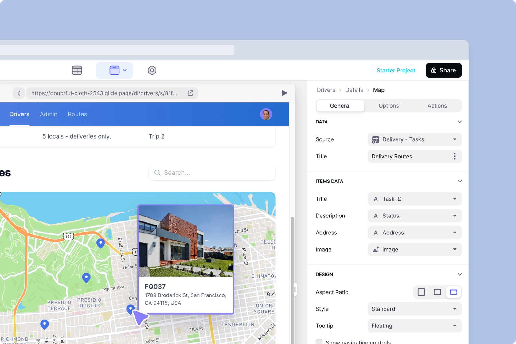The width and height of the screenshot is (516, 344).
Task: Click the Share button
Action: (444, 70)
